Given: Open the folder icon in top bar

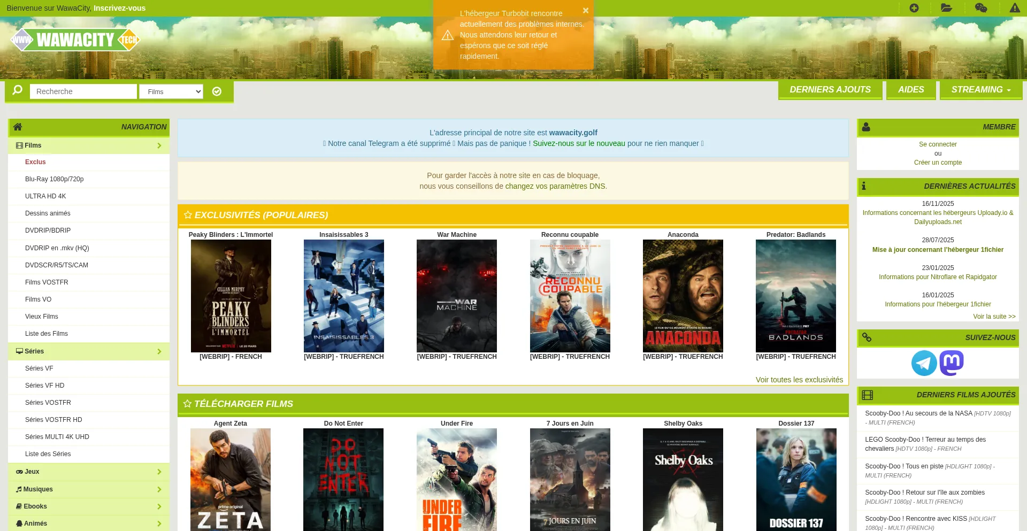Looking at the screenshot, I should 946,8.
